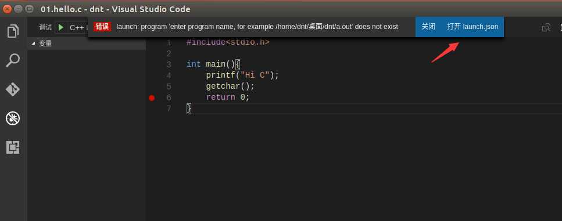The image size is (562, 221).
Task: Minimize the Visual Studio Code window
Action: (x=18, y=9)
